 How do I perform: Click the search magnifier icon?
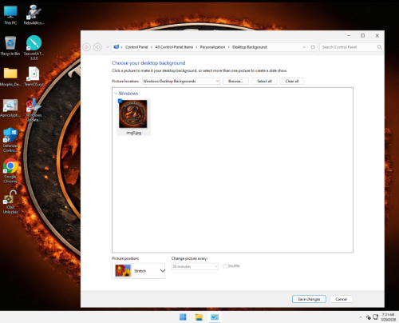coord(379,47)
